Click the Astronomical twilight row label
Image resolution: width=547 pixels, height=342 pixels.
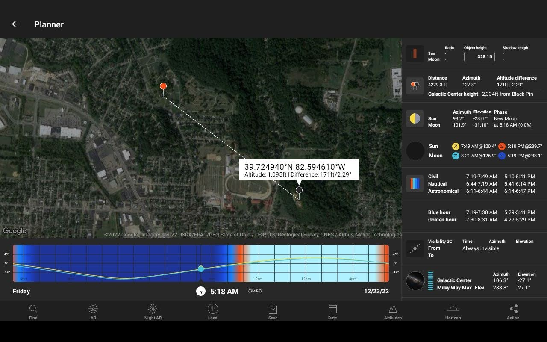[444, 191]
